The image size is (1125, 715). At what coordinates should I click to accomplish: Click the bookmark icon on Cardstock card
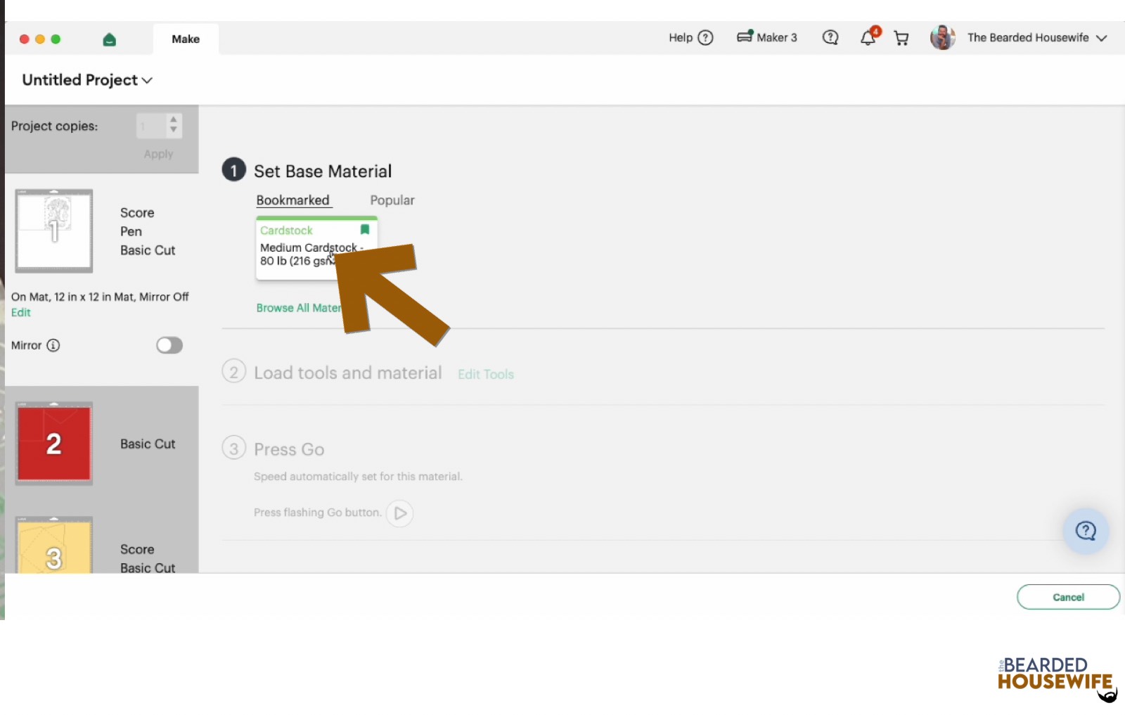pyautogui.click(x=364, y=230)
